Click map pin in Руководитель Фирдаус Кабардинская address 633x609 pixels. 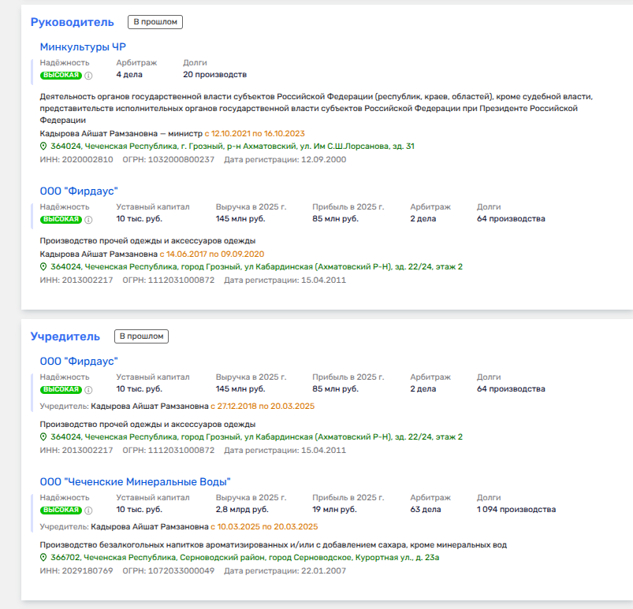[43, 267]
